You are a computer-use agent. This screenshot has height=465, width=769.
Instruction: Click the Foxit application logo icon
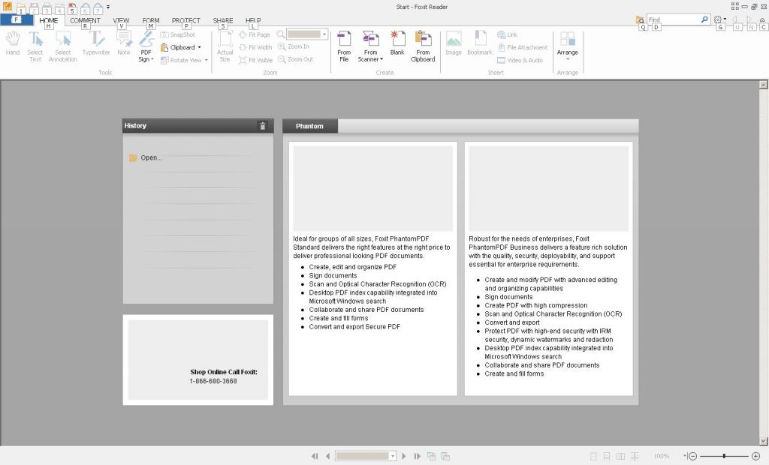pyautogui.click(x=7, y=7)
